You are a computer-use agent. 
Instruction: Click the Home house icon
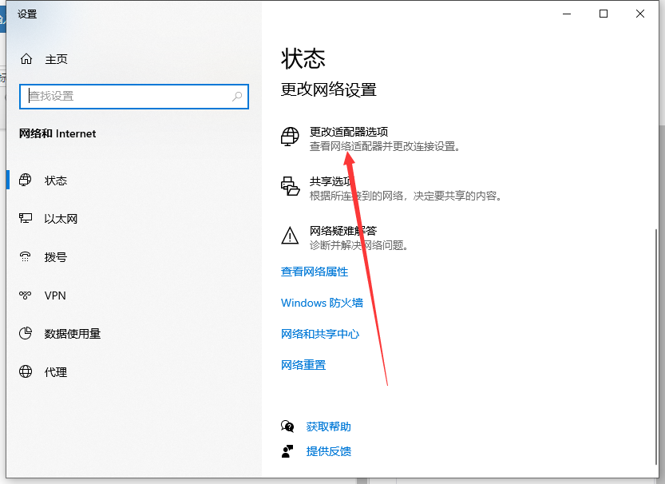[26, 59]
